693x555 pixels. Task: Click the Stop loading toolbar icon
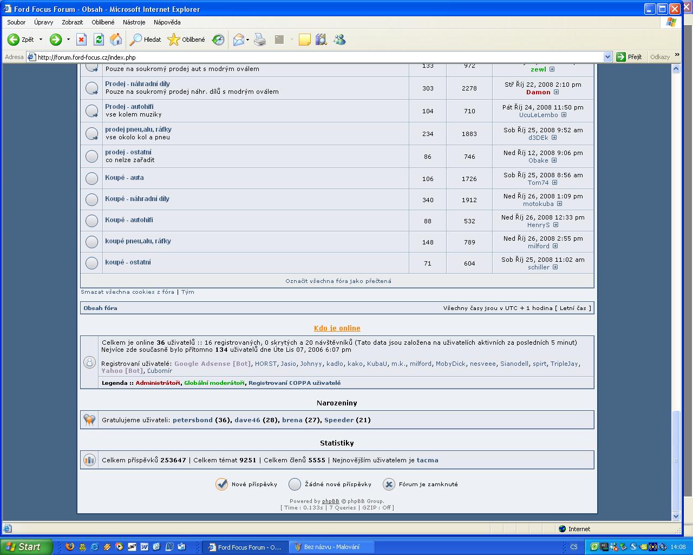click(x=81, y=40)
